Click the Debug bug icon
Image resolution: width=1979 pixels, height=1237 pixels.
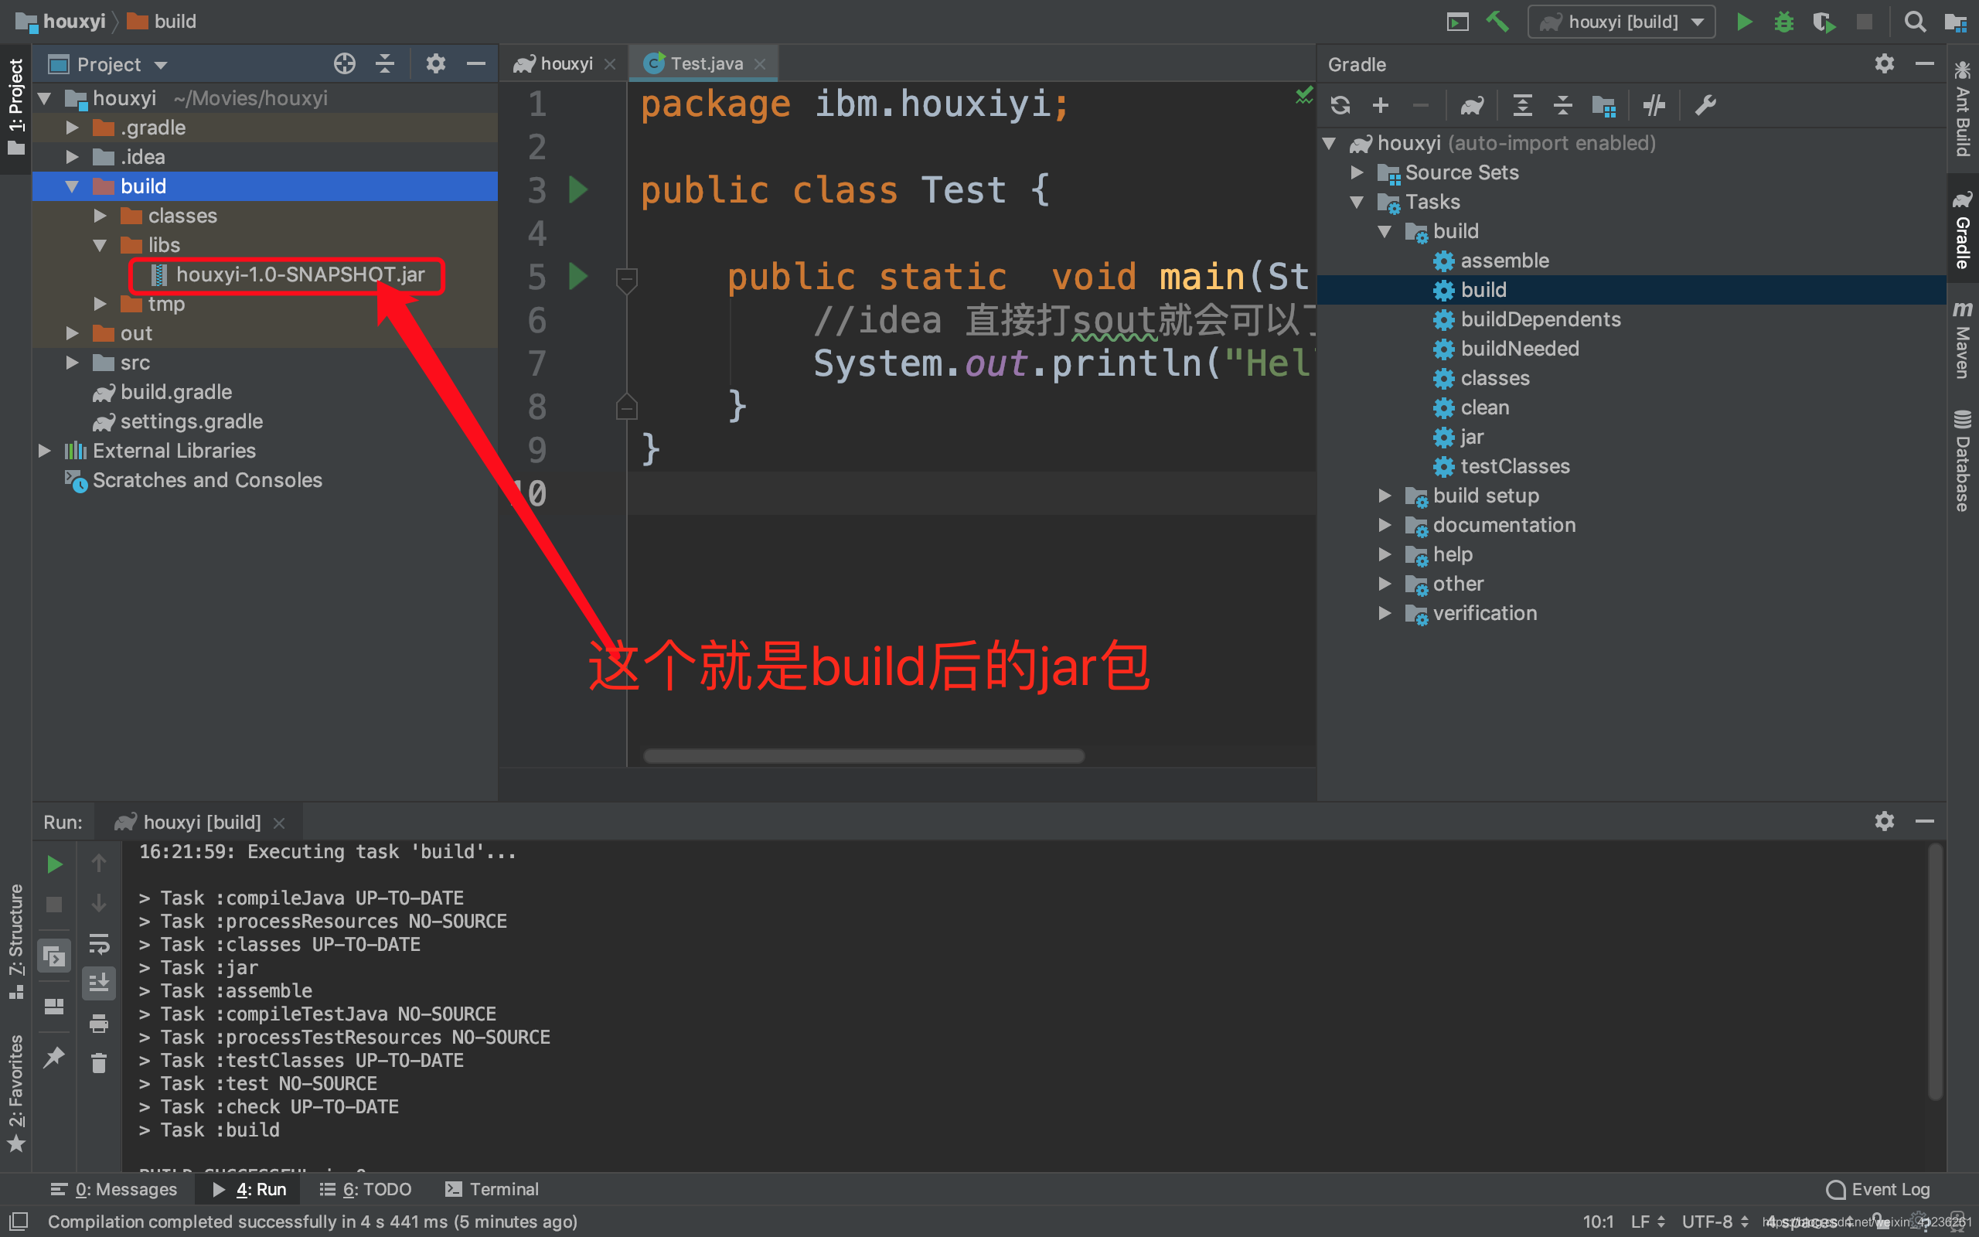point(1783,22)
